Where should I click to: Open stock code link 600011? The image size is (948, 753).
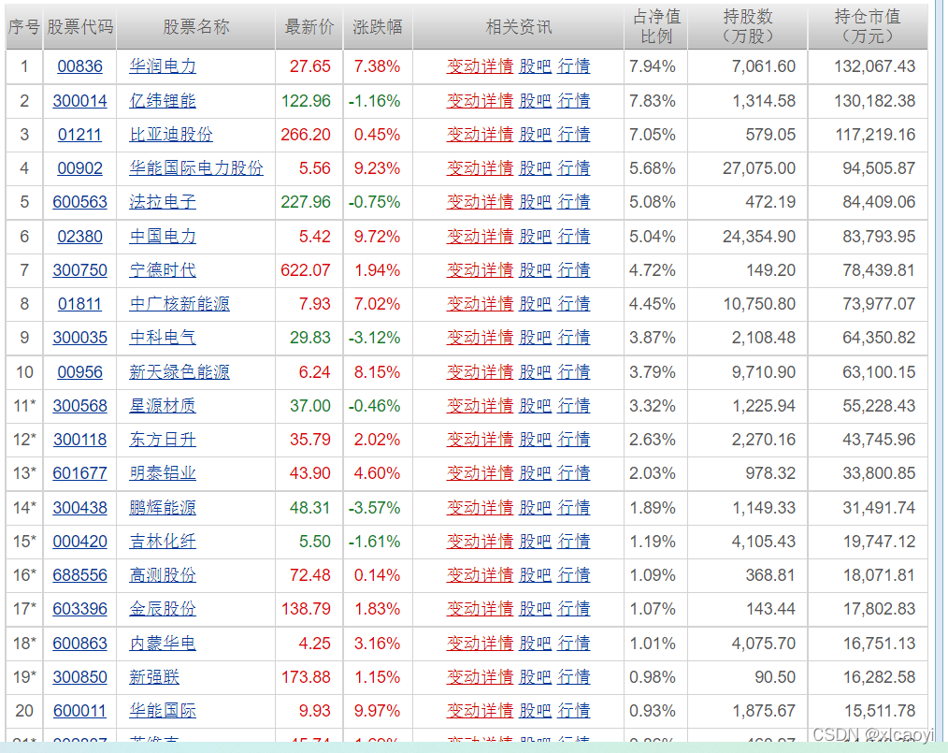[x=79, y=711]
